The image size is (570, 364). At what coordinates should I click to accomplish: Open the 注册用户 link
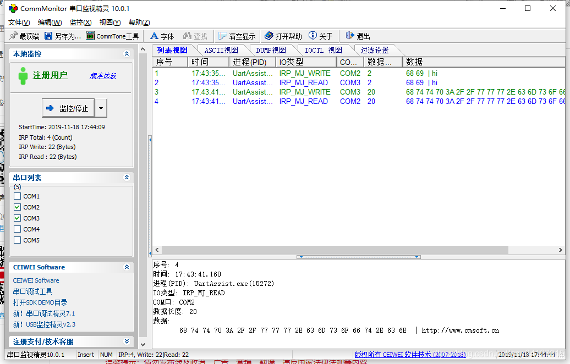pos(50,75)
